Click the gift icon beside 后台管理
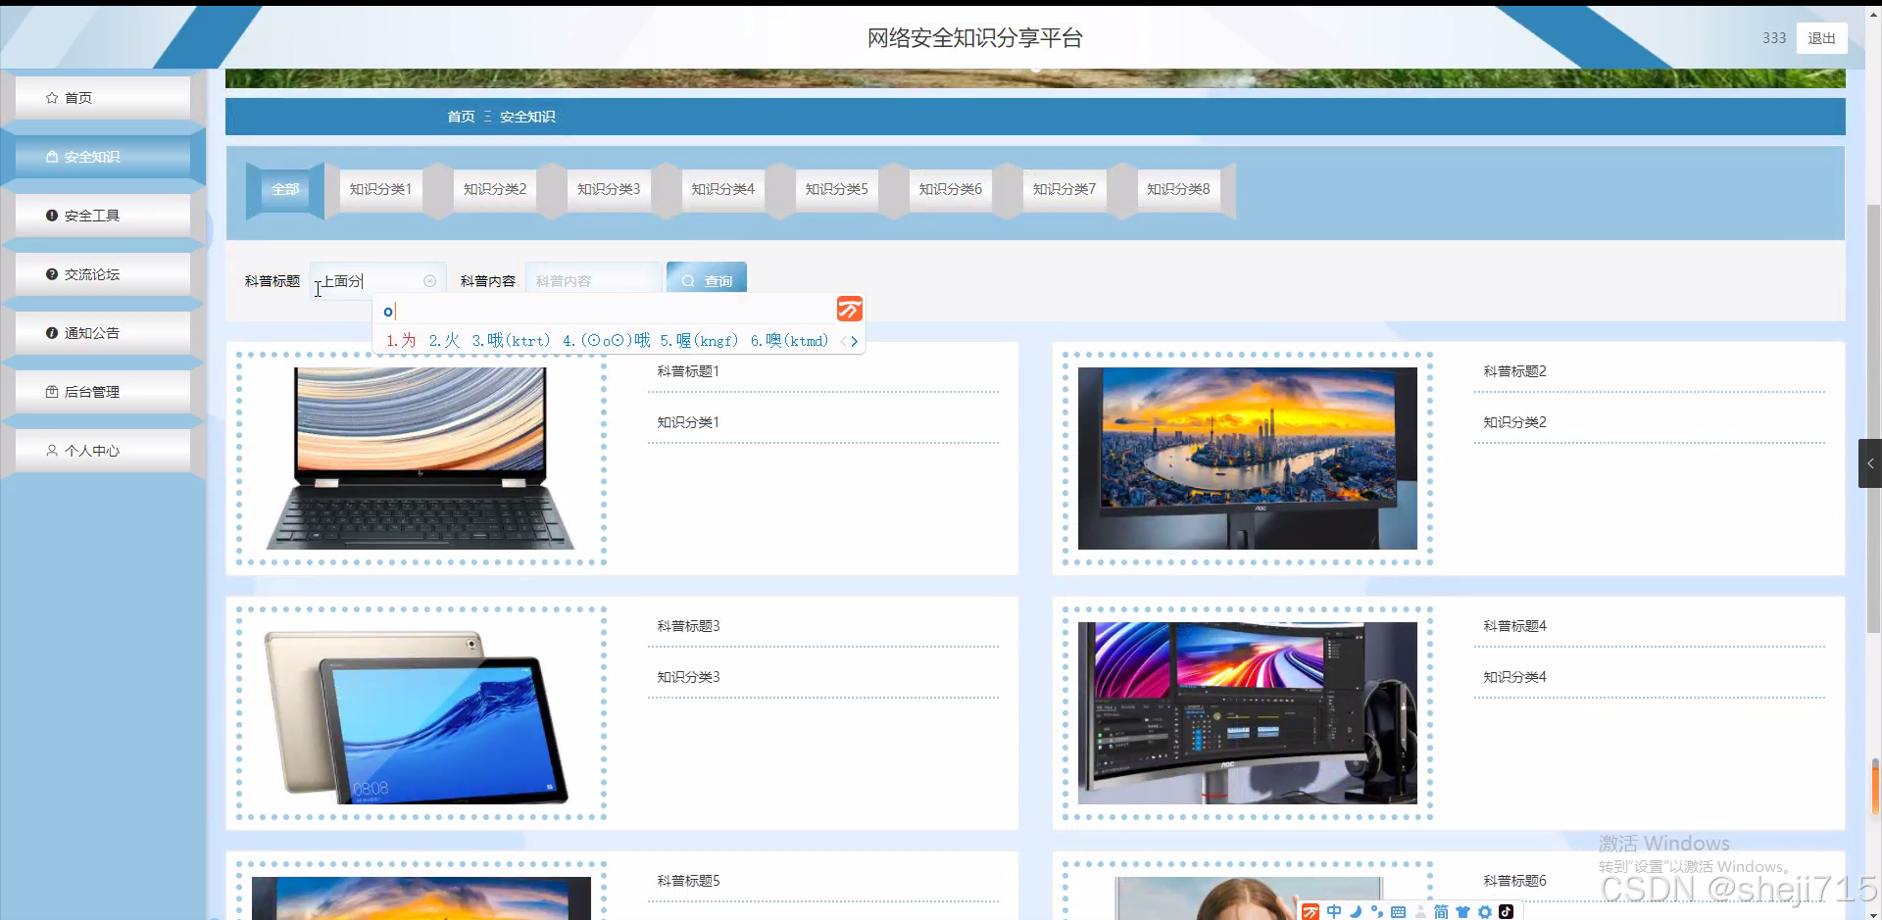 click(x=52, y=392)
